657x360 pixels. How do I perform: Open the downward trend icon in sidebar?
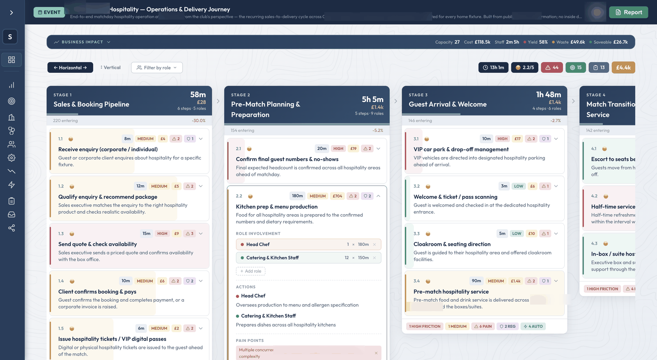click(x=11, y=171)
